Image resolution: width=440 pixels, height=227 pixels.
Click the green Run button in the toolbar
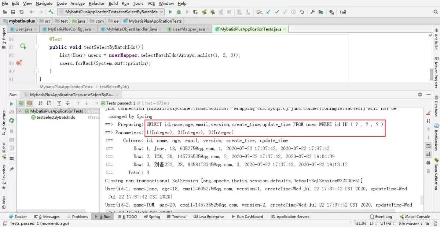[x=170, y=12]
